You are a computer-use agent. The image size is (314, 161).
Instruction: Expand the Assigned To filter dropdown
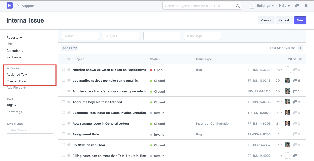pyautogui.click(x=17, y=75)
